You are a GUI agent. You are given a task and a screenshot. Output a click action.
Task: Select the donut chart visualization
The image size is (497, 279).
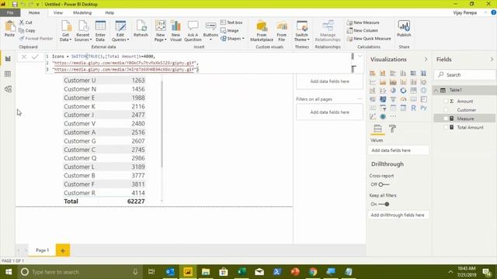[403, 91]
